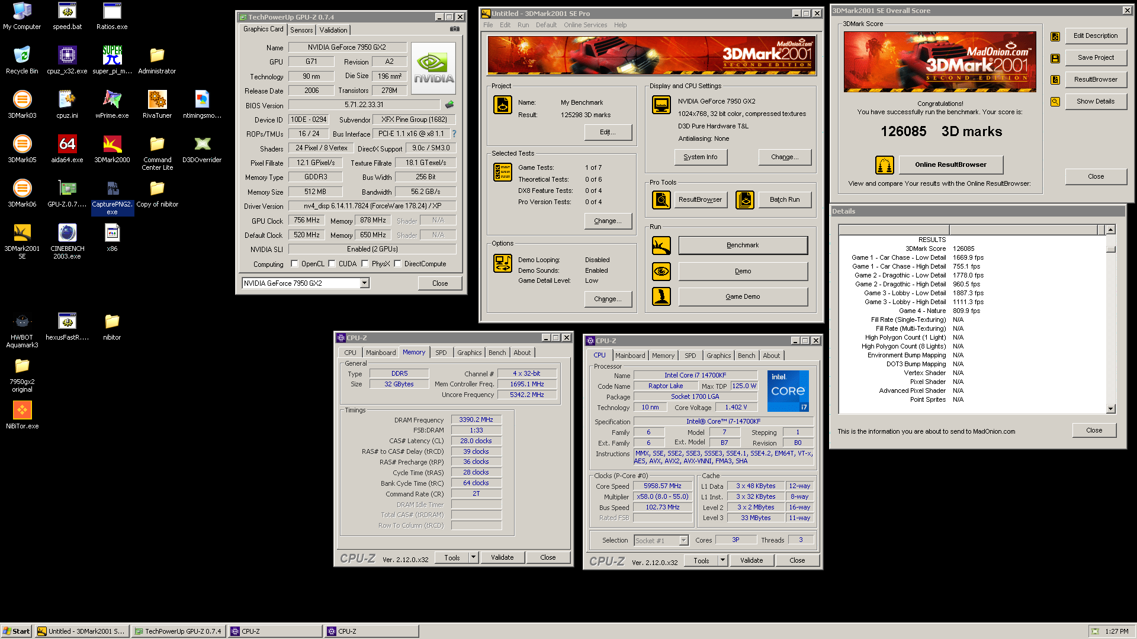1137x639 pixels.
Task: Click the Demo eye icon in Run section
Action: click(x=661, y=272)
